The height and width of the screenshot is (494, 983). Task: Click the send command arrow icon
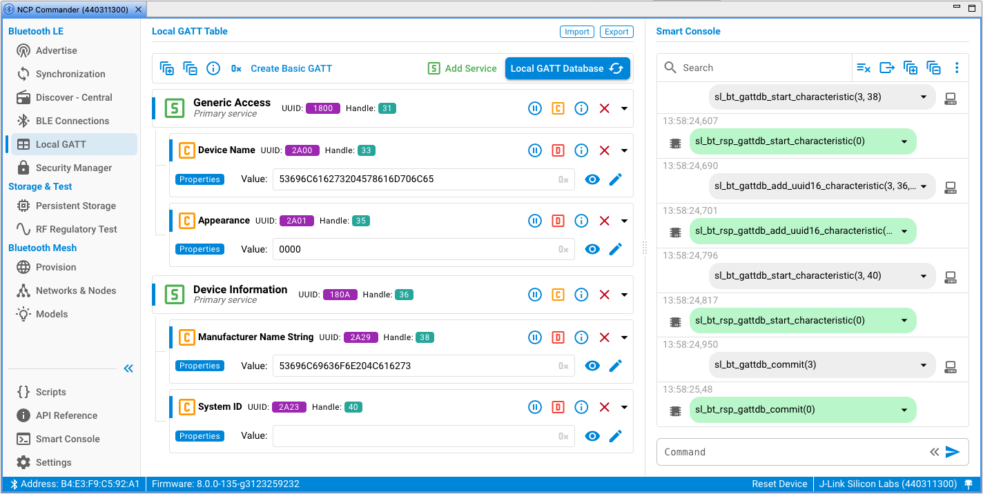coord(953,452)
